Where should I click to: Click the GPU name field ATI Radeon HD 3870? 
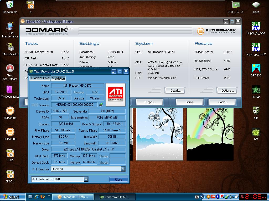[77, 86]
